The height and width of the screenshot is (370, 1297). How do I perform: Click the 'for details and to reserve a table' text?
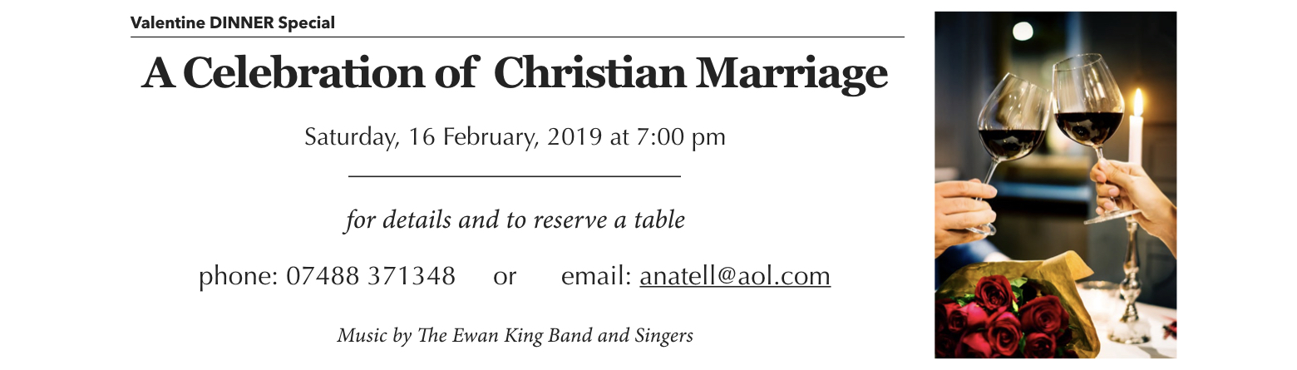point(515,221)
